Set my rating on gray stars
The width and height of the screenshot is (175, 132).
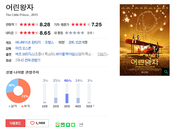pos(74,33)
